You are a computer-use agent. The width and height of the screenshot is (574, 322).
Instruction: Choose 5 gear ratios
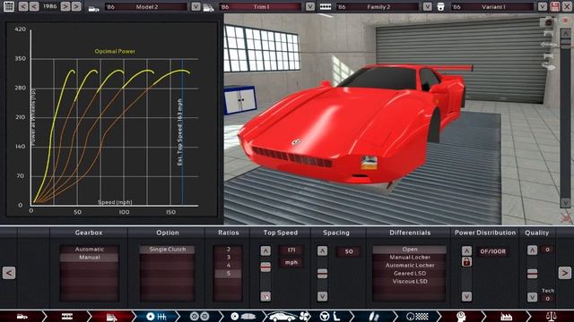228,273
